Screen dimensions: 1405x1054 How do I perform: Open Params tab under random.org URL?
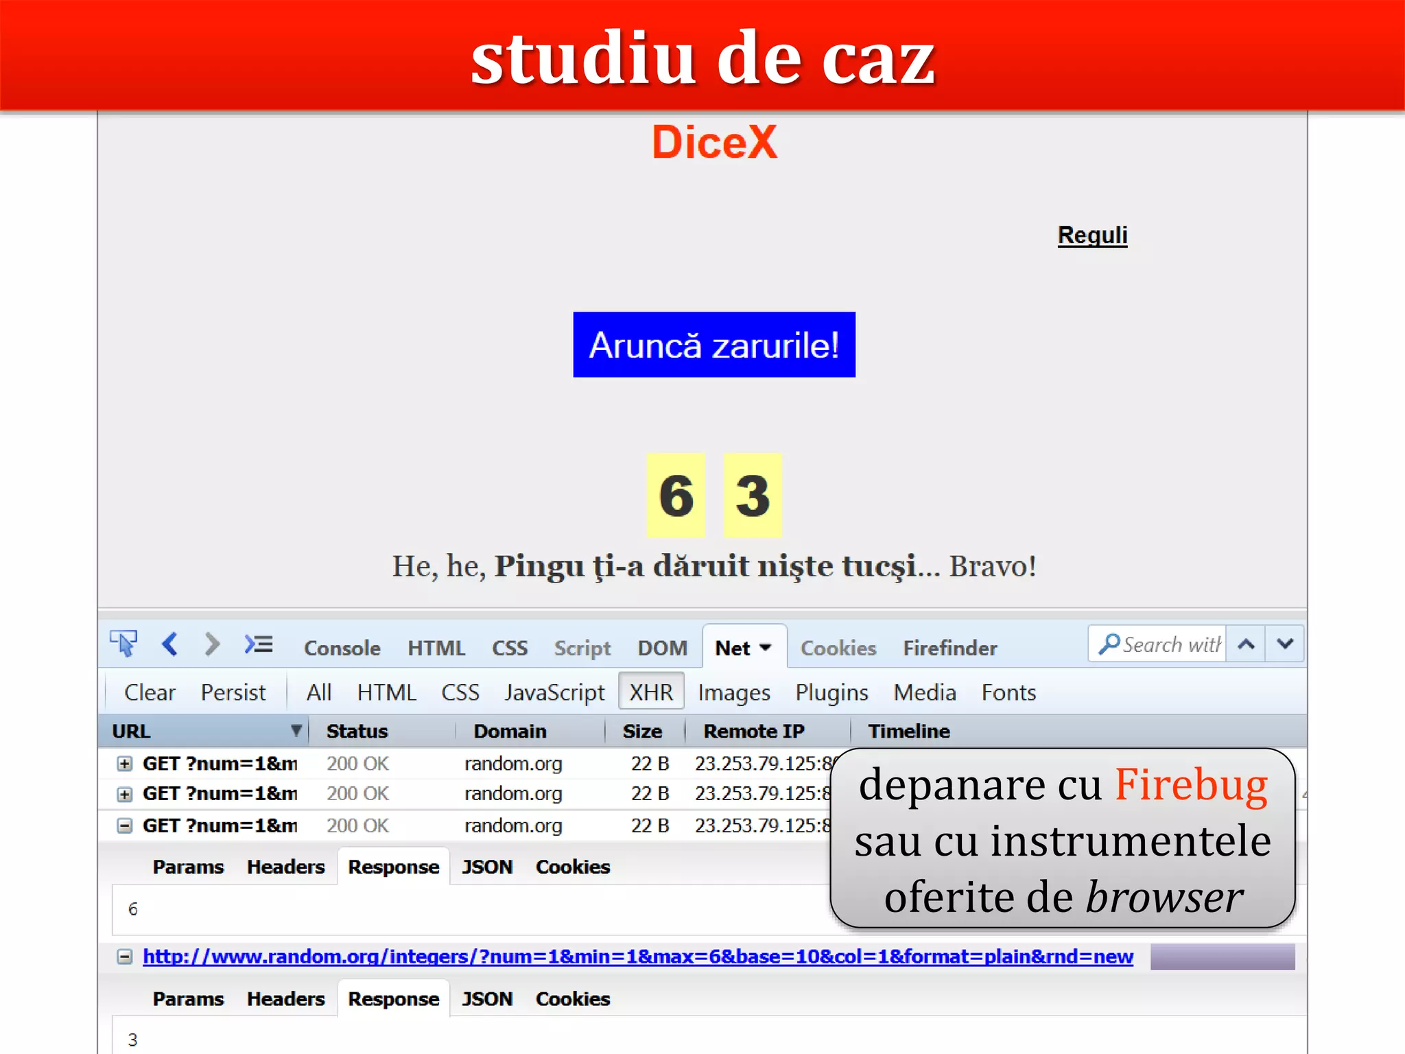coord(188,998)
